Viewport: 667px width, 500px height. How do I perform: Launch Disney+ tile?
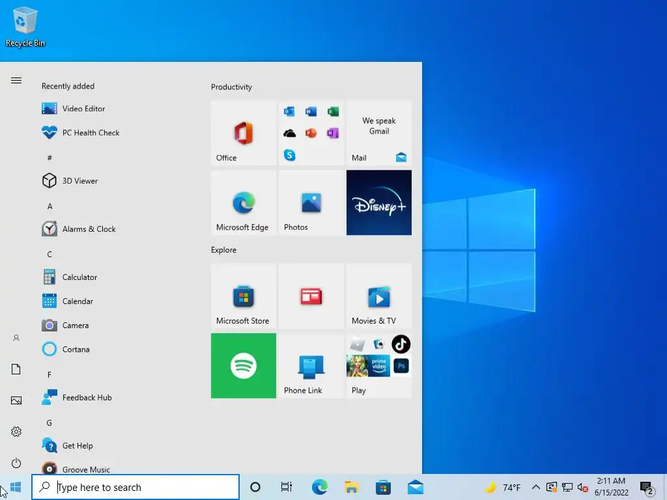click(x=379, y=203)
